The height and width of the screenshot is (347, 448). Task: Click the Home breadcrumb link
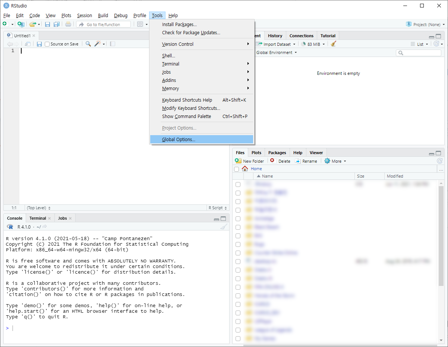click(256, 169)
